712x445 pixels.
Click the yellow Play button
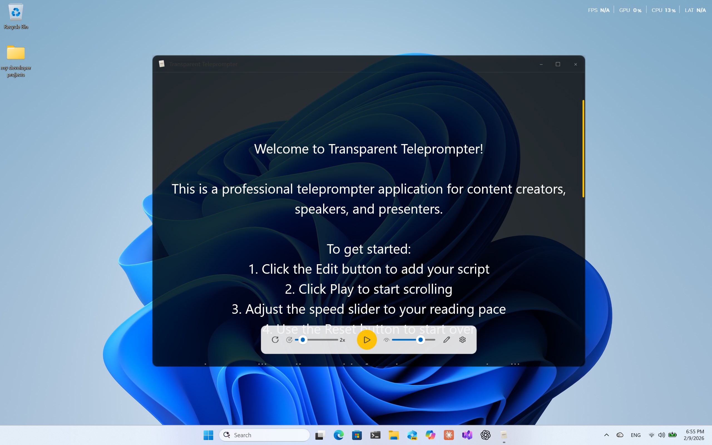click(367, 340)
